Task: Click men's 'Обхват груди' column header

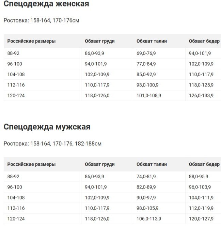Action: point(100,164)
